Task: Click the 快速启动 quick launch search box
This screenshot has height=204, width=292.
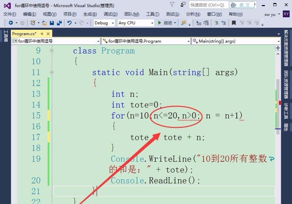Action: [209, 5]
